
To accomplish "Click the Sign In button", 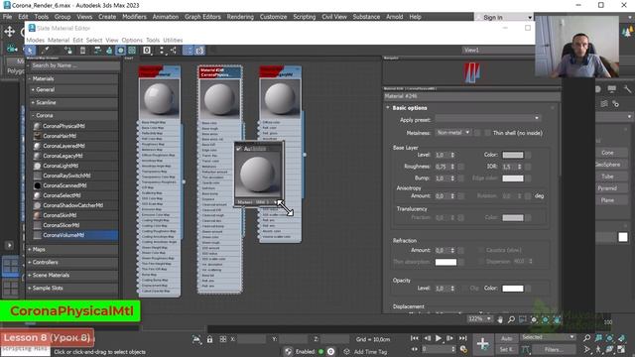I will (493, 18).
